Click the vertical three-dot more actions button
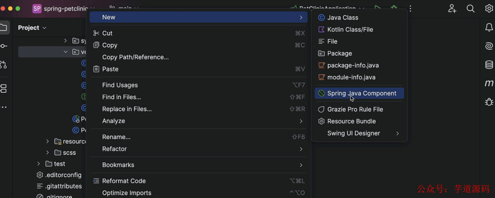The height and width of the screenshot is (198, 495). click(410, 9)
